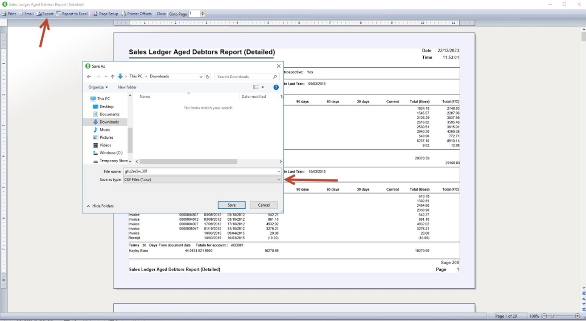Screen dimensions: 586x321
Task: Go up one folder level
Action: point(113,77)
